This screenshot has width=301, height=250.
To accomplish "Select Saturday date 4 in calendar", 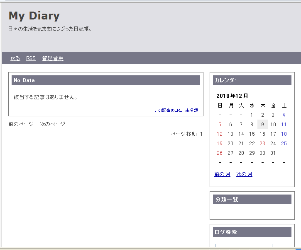I will point(284,115).
